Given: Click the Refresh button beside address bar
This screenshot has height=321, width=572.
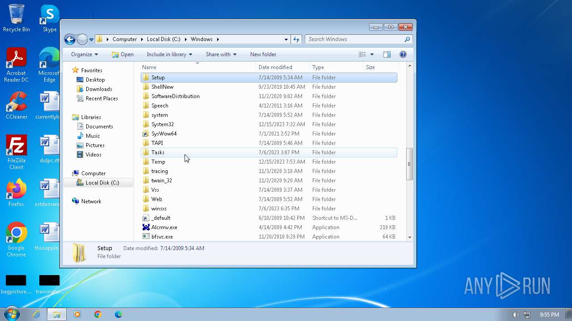Looking at the screenshot, I should [296, 39].
